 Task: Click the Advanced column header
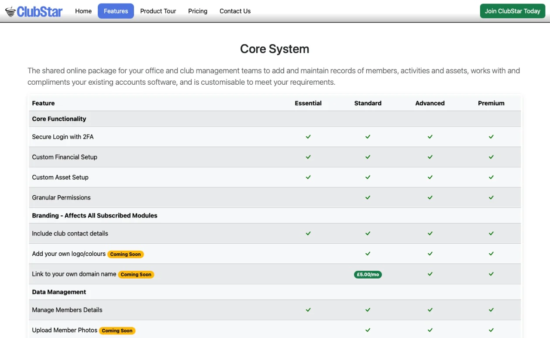point(430,103)
